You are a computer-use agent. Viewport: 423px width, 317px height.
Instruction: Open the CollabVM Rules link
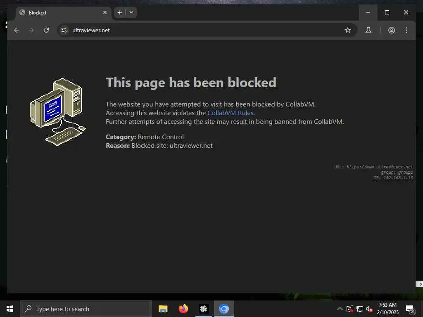pyautogui.click(x=231, y=113)
